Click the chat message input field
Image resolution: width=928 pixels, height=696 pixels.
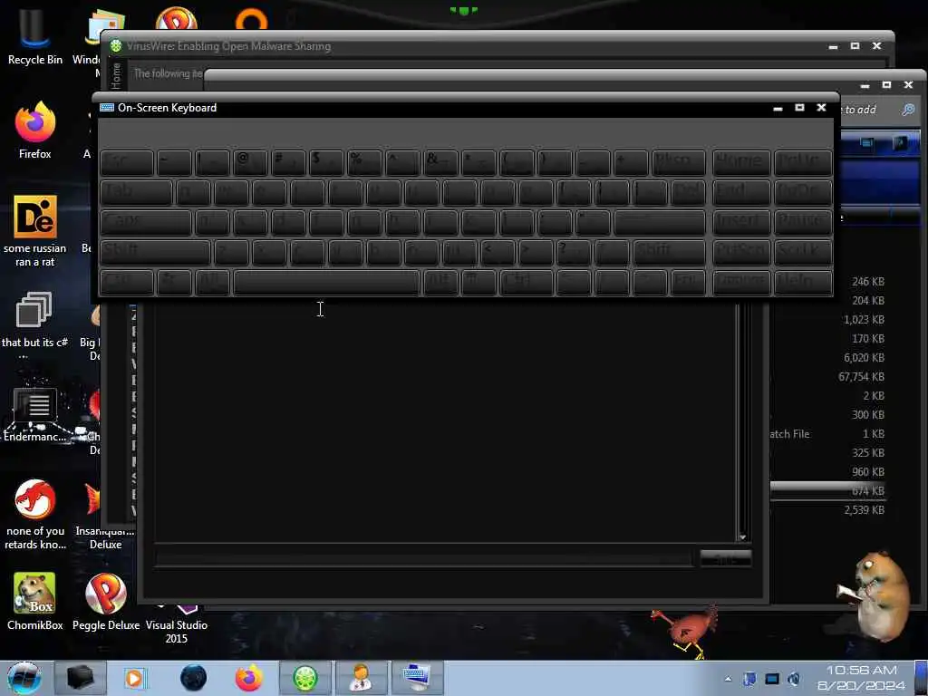pos(424,558)
